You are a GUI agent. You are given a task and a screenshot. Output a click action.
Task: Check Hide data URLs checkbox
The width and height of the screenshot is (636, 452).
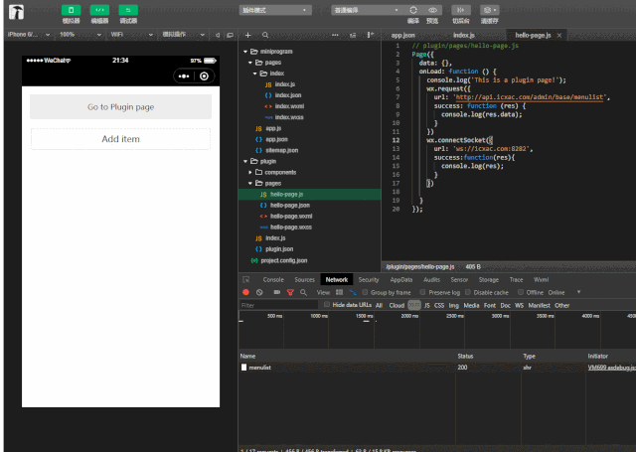[327, 305]
